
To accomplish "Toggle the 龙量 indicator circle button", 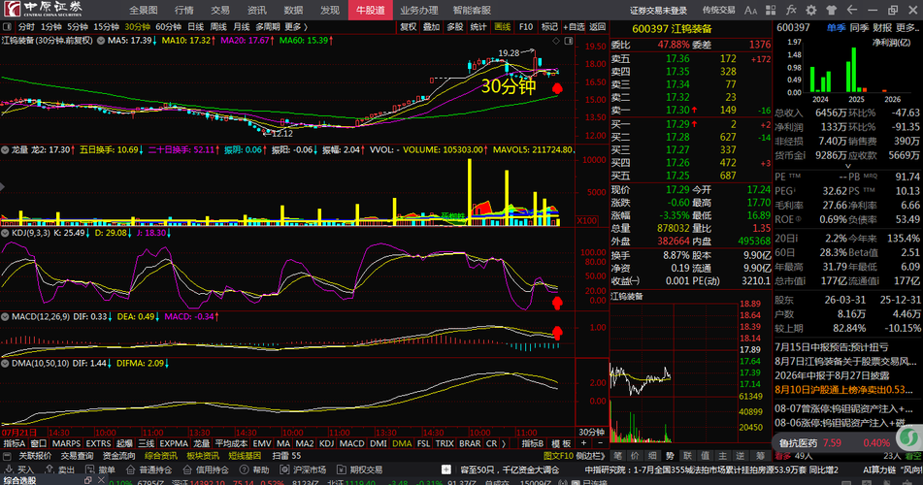I will [x=5, y=150].
